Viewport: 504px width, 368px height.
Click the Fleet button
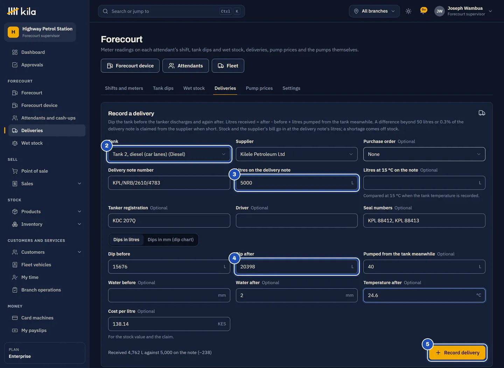pyautogui.click(x=228, y=66)
